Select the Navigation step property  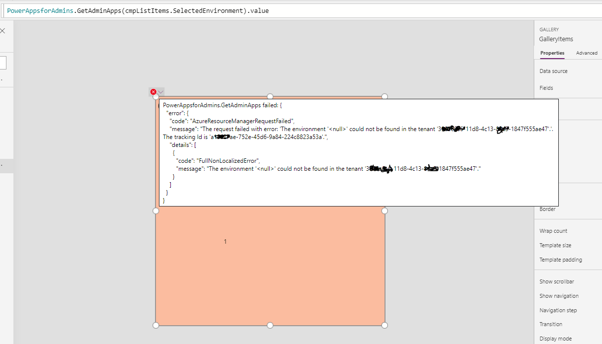tap(558, 310)
